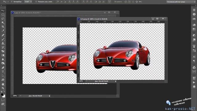Screen dimensions: 197x111
Task: Open the Styles panel icon
Action: [194, 40]
